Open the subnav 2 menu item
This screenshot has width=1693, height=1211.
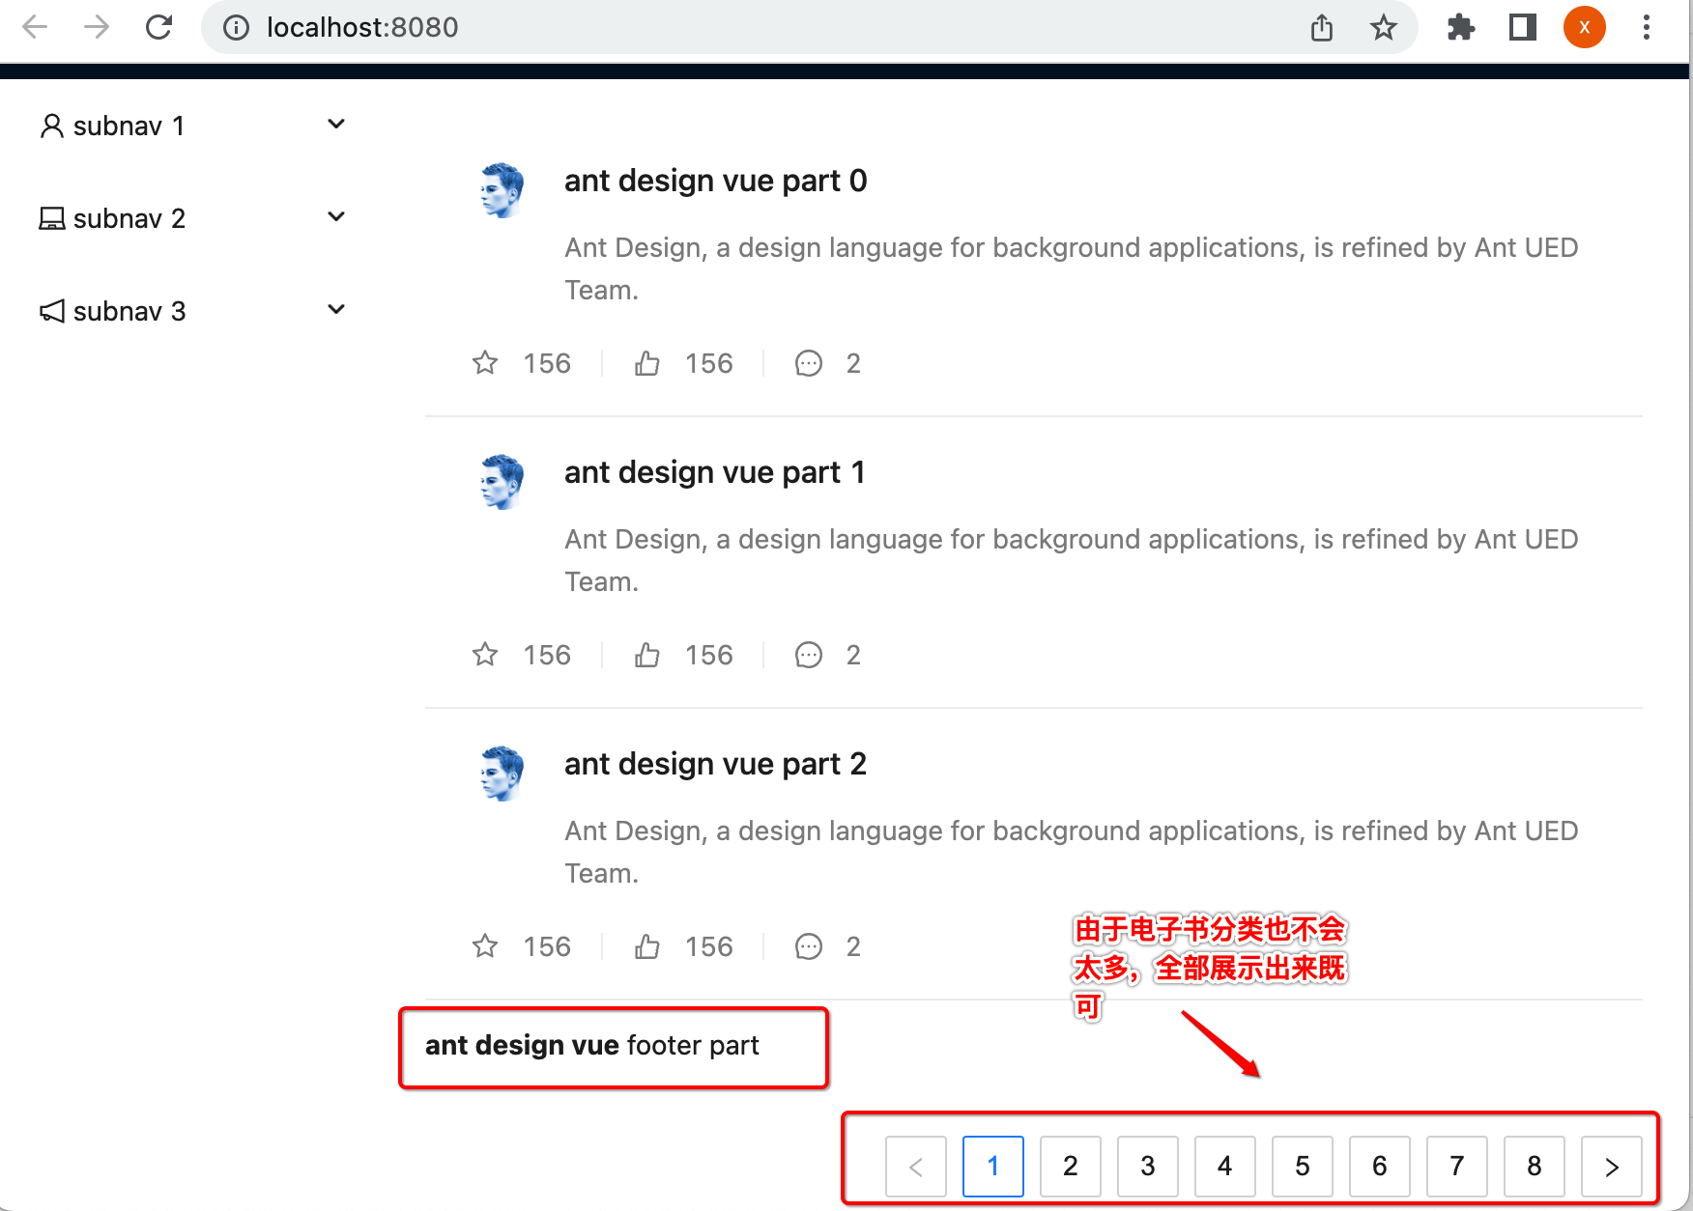[x=193, y=218]
